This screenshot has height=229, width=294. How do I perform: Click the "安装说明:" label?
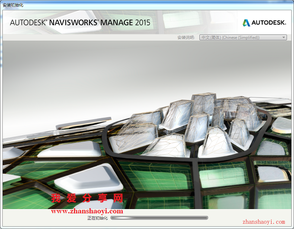click(186, 38)
